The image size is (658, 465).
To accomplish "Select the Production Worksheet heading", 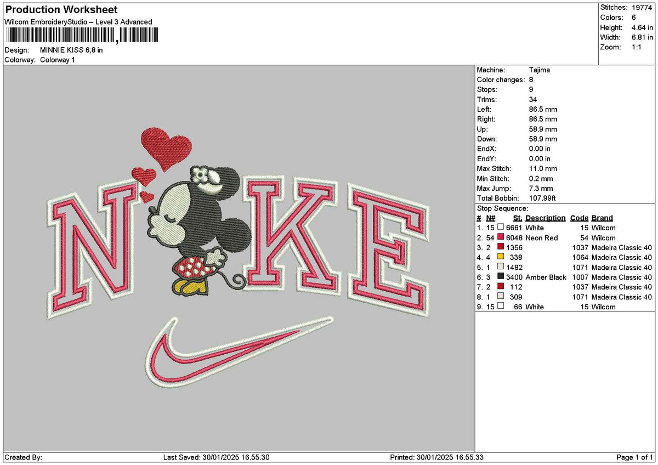I will [61, 10].
